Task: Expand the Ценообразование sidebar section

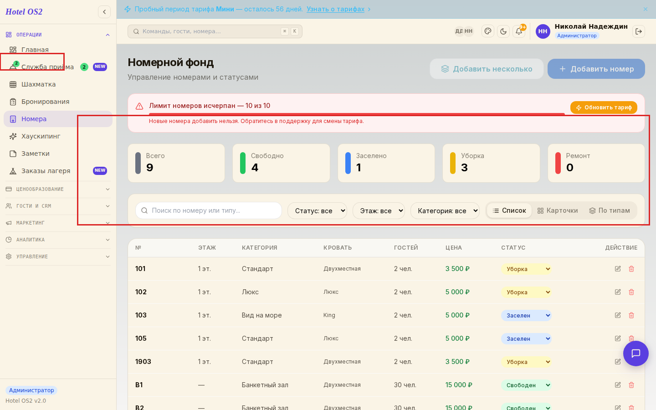Action: coord(58,189)
